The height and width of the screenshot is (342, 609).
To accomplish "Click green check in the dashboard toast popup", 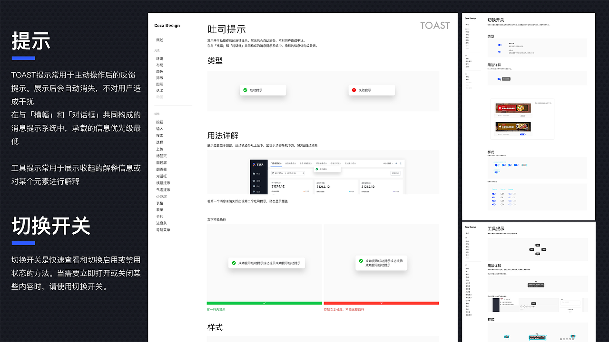I will pyautogui.click(x=317, y=169).
